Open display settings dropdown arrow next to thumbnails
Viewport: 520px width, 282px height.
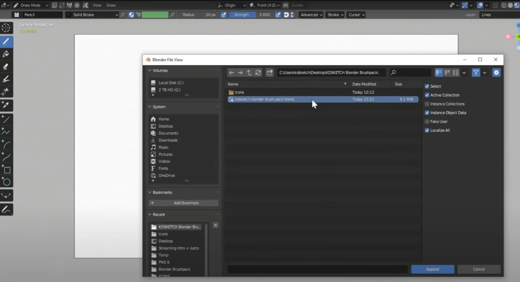pyautogui.click(x=464, y=73)
